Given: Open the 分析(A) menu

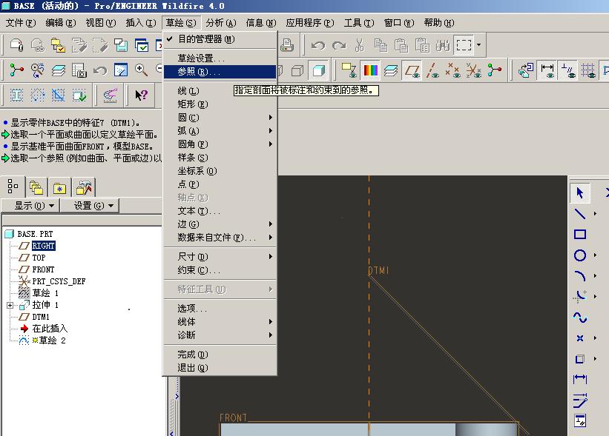Looking at the screenshot, I should (x=221, y=23).
